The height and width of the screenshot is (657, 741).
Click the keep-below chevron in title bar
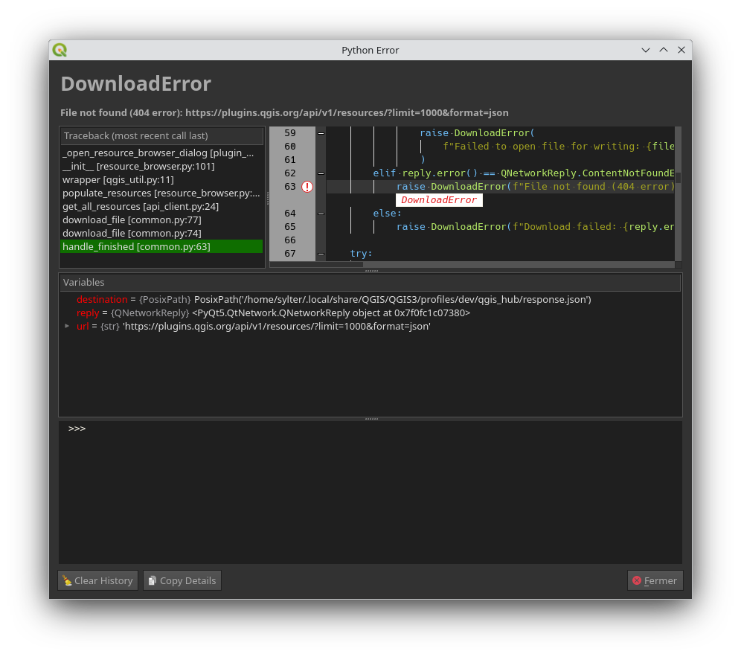click(x=646, y=50)
